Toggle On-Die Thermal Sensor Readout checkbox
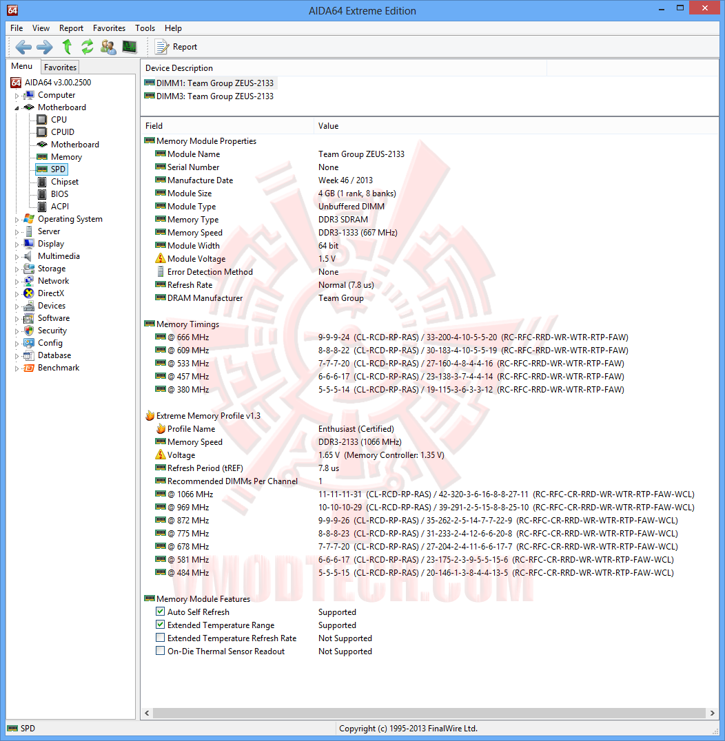Viewport: 725px width, 741px height. click(x=161, y=651)
